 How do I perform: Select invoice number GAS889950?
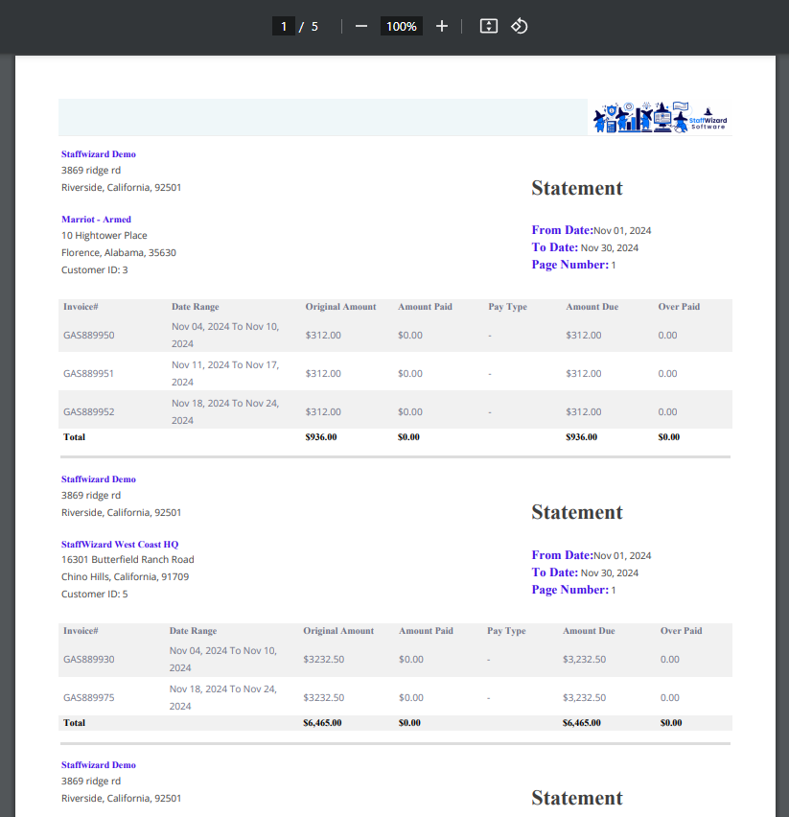[89, 336]
